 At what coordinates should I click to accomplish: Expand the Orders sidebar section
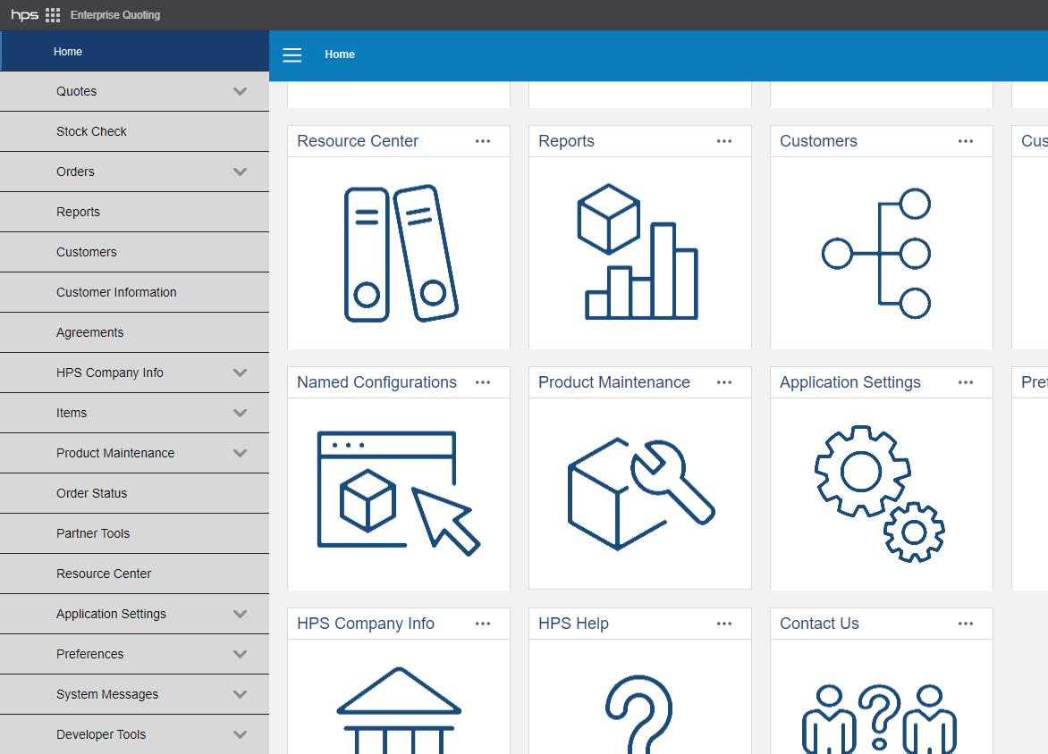240,172
